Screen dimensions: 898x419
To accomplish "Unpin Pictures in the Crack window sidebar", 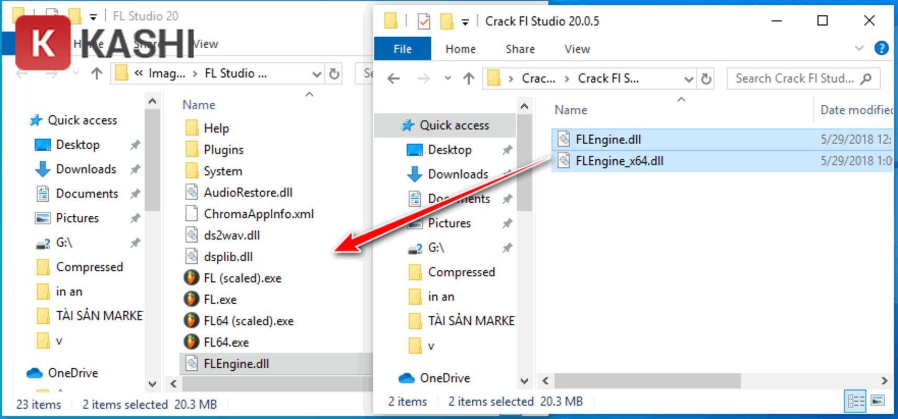I will pos(507,224).
